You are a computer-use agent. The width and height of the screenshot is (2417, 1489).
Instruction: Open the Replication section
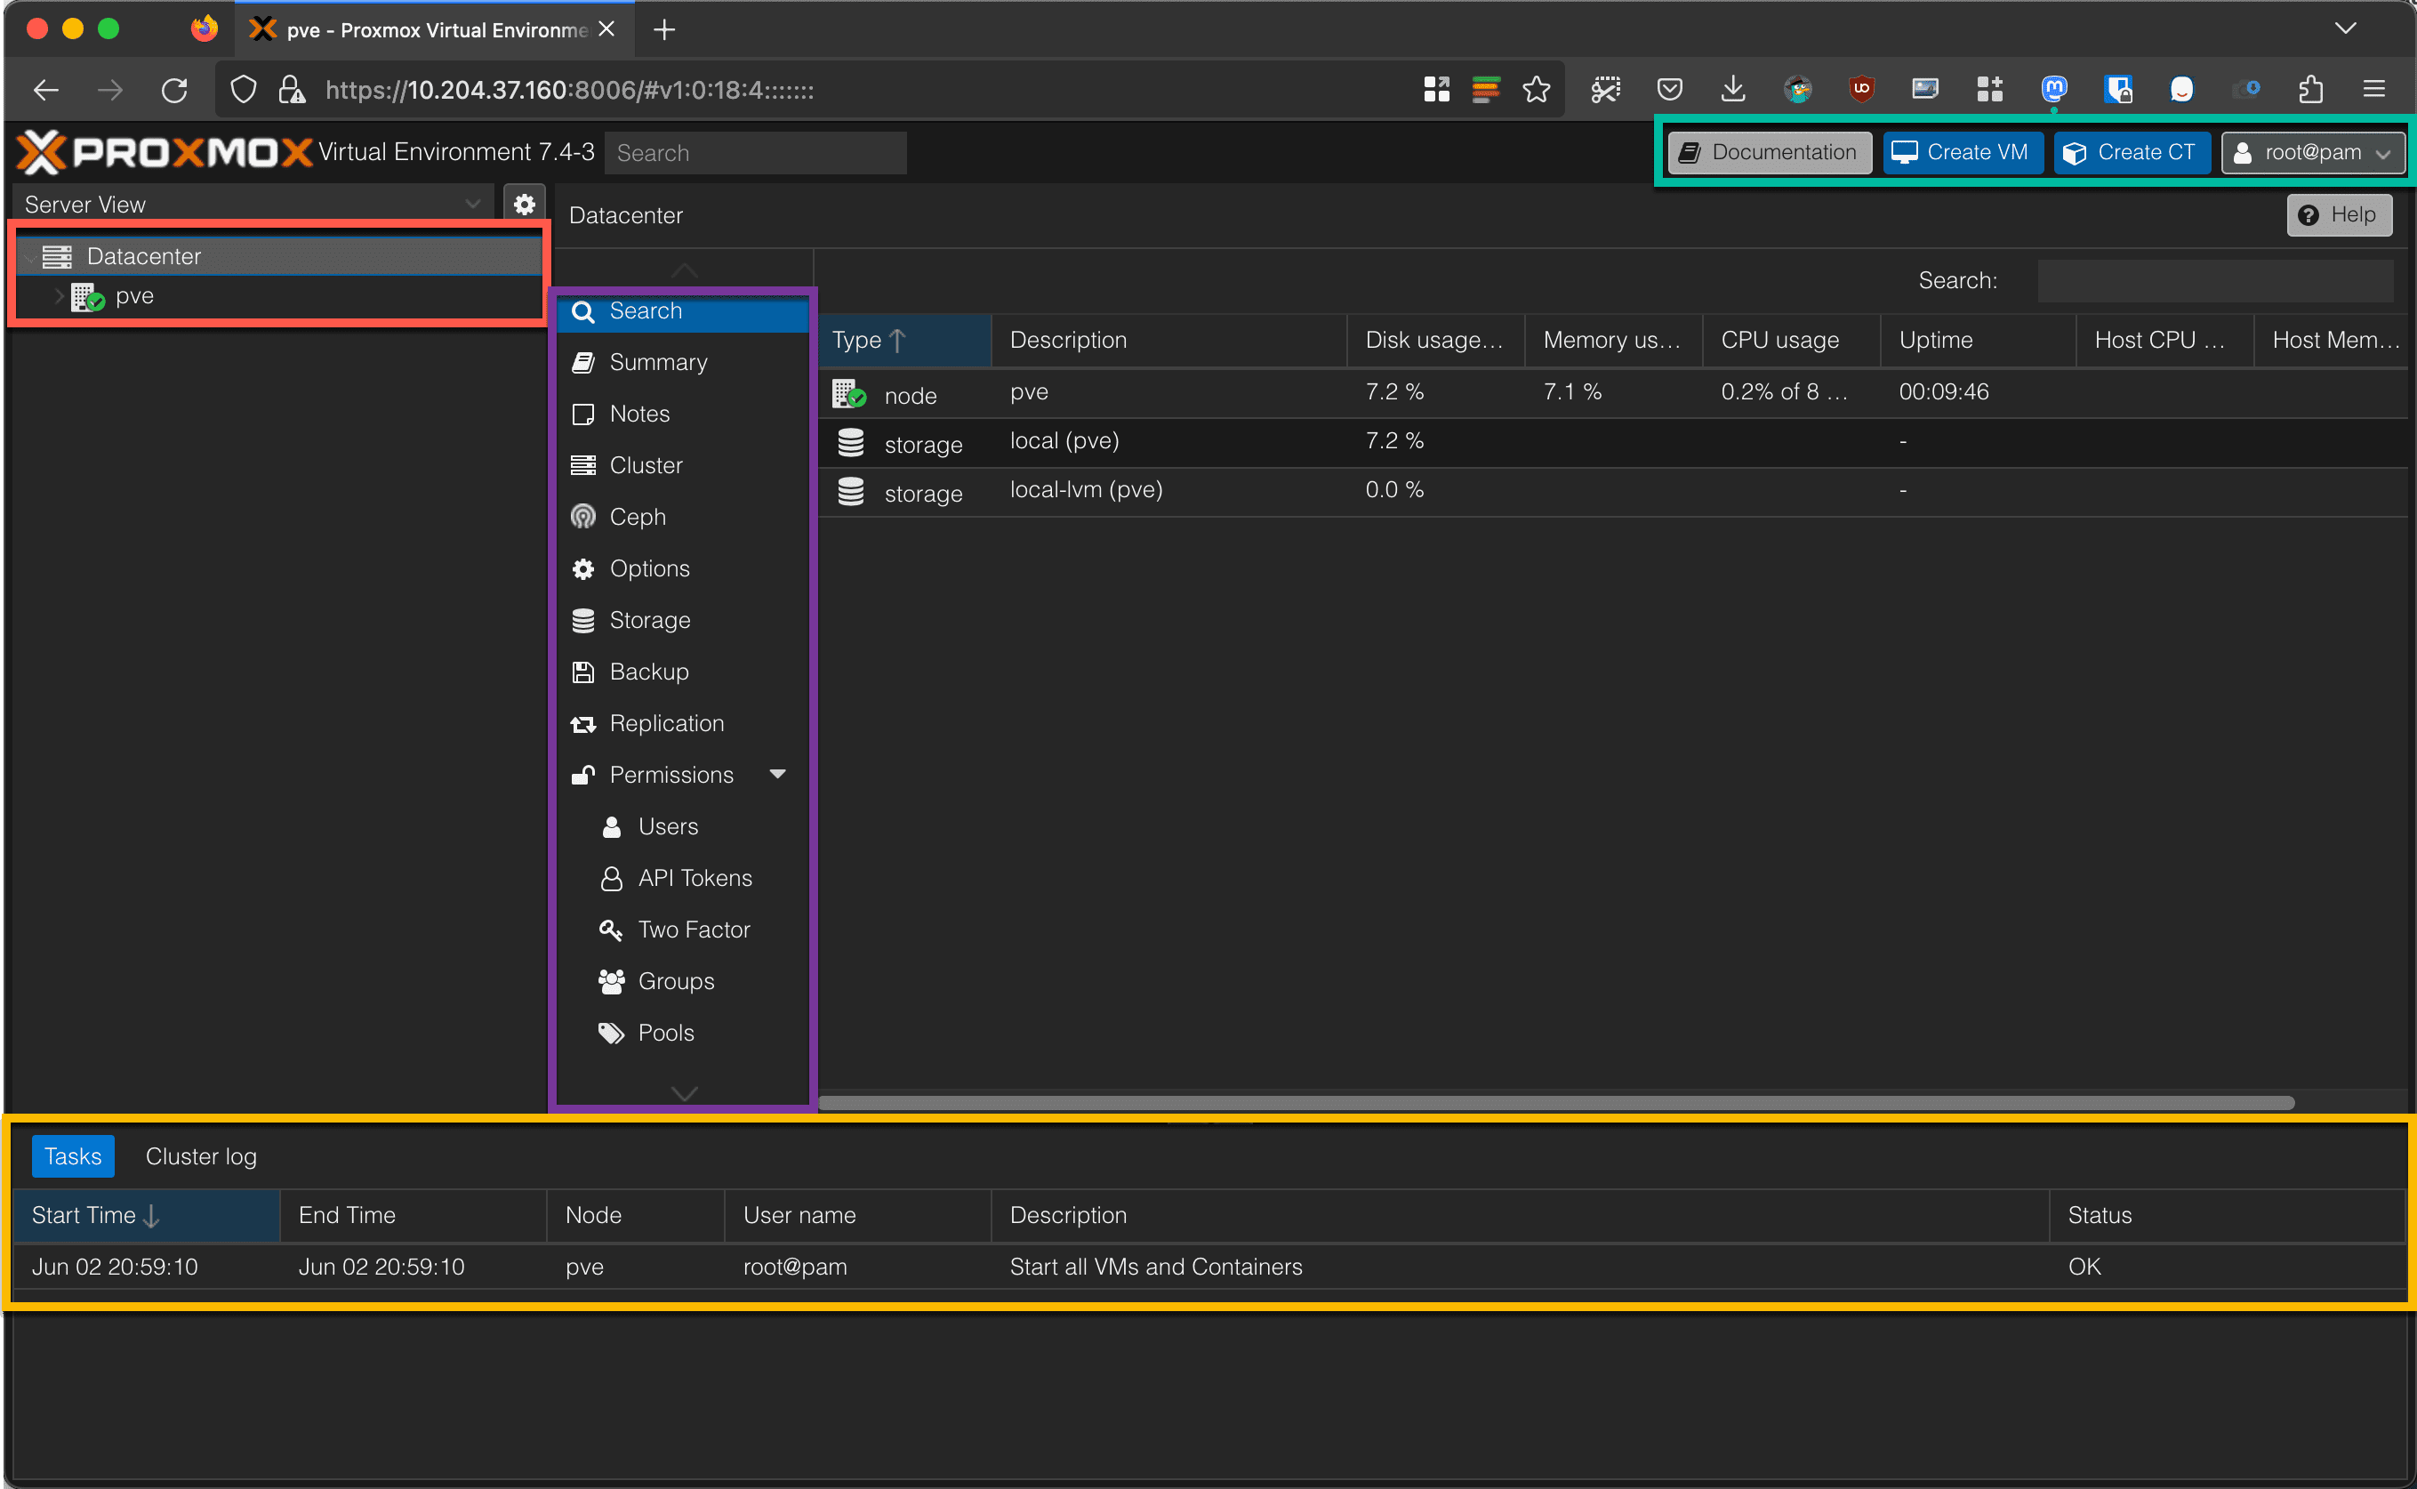pos(683,723)
